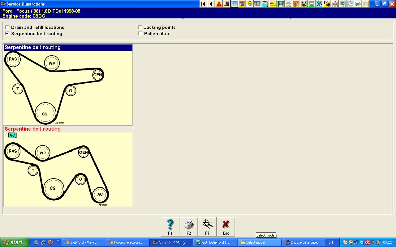Screen dimensions: 396x247
Task: Click the Help question mark icon
Action: [x=170, y=227]
